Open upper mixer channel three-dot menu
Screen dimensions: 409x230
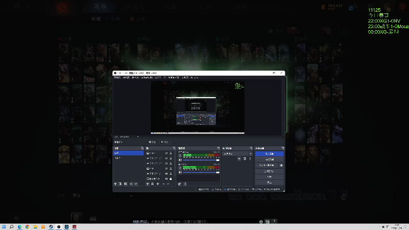180,156
